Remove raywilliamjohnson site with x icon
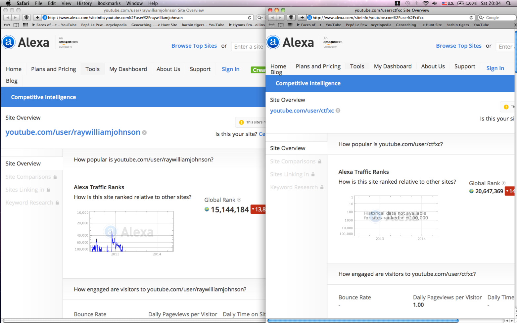Screen dimensions: 517x323 pyautogui.click(x=144, y=132)
